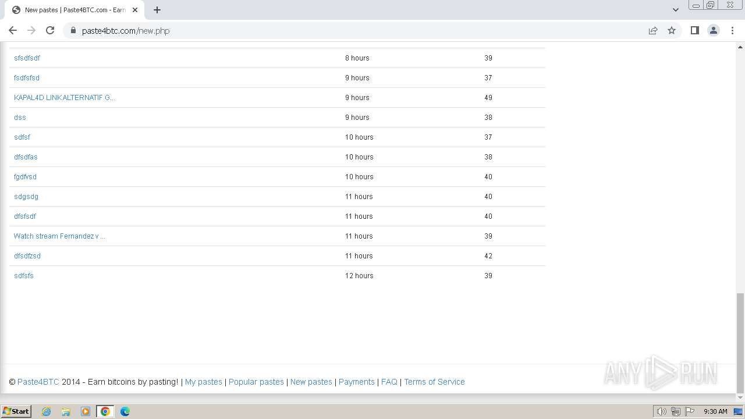Expand the tab search dropdown
Screen dimensions: 745x419
676,10
